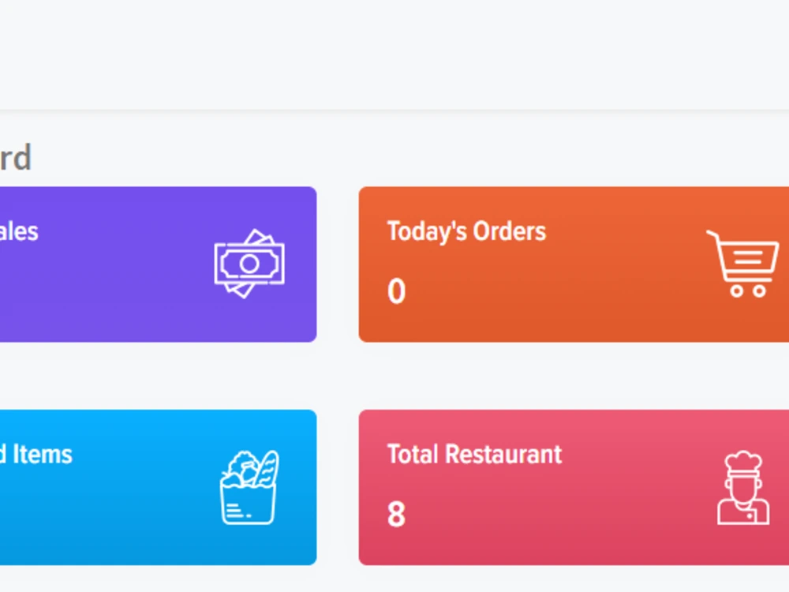Click the Dashboard page heading
The image size is (789, 592).
(x=16, y=157)
